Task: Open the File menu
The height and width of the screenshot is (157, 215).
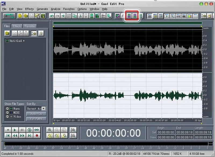Action: pos(4,9)
